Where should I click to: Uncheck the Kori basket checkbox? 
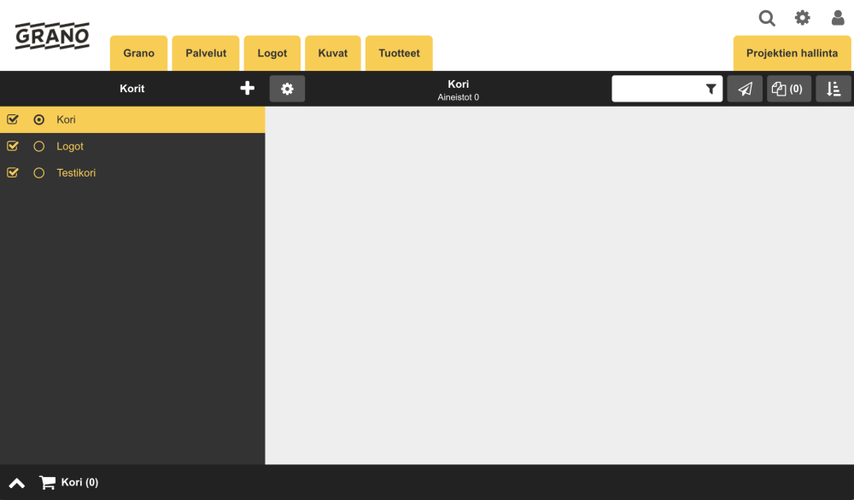[13, 119]
